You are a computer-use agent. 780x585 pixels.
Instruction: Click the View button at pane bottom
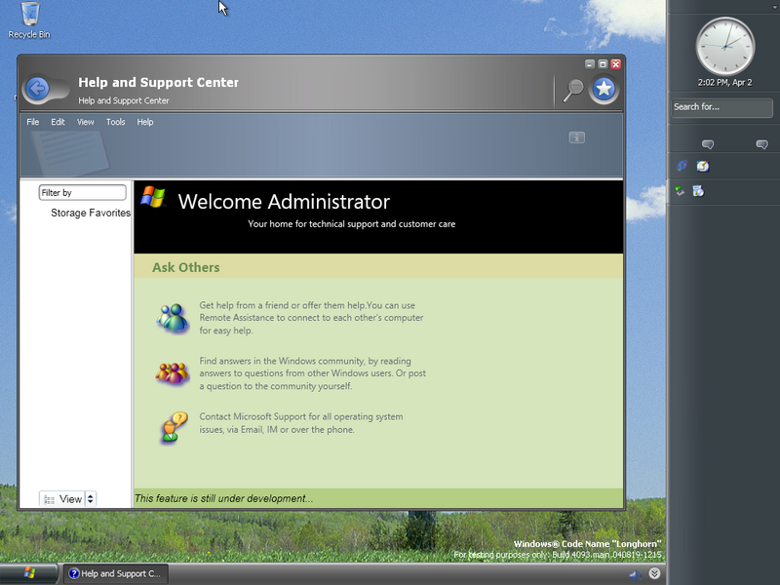tap(62, 499)
